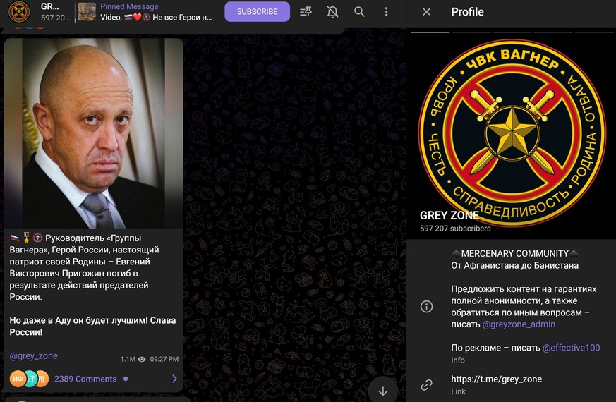
Task: Expand comments with the right chevron
Action: point(174,379)
